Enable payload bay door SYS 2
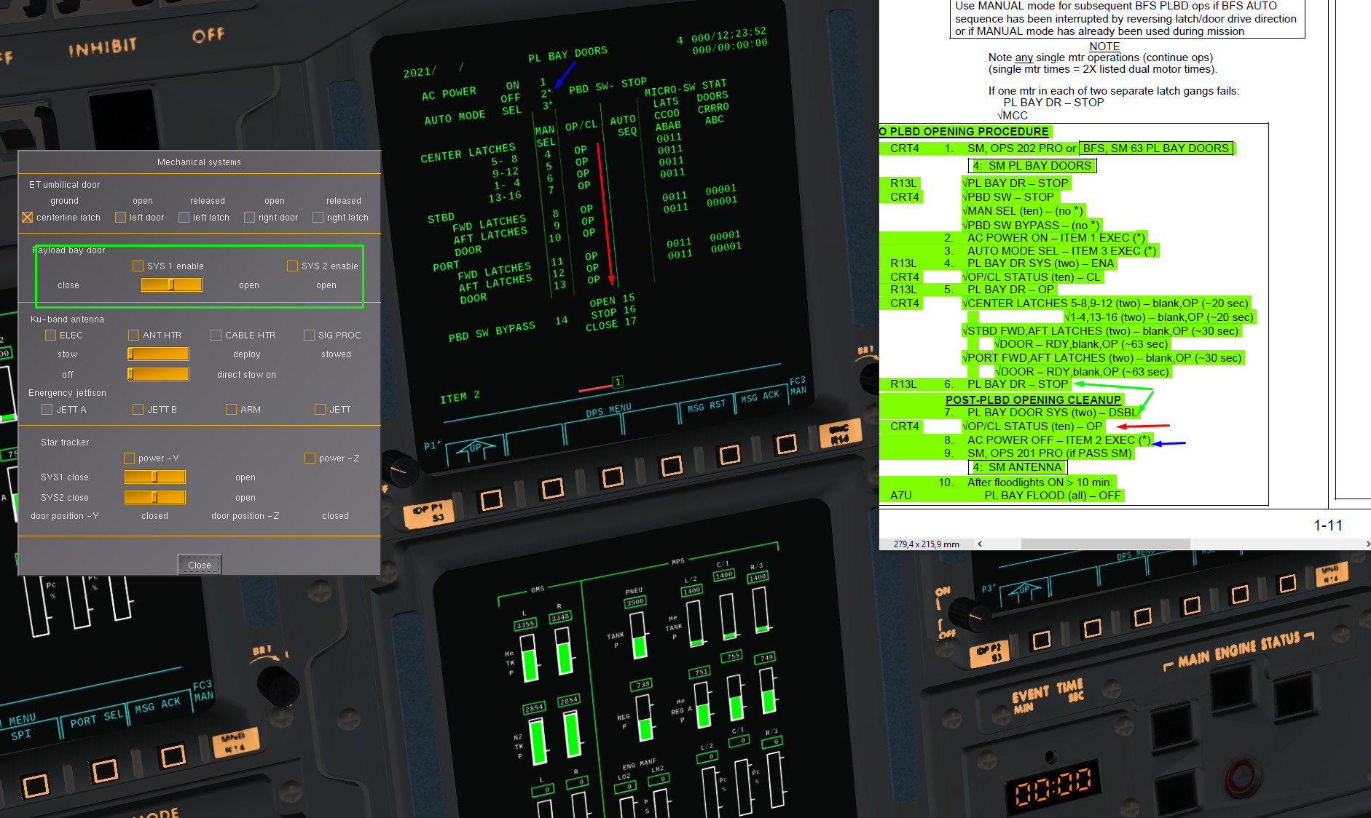1371x818 pixels. pyautogui.click(x=293, y=266)
